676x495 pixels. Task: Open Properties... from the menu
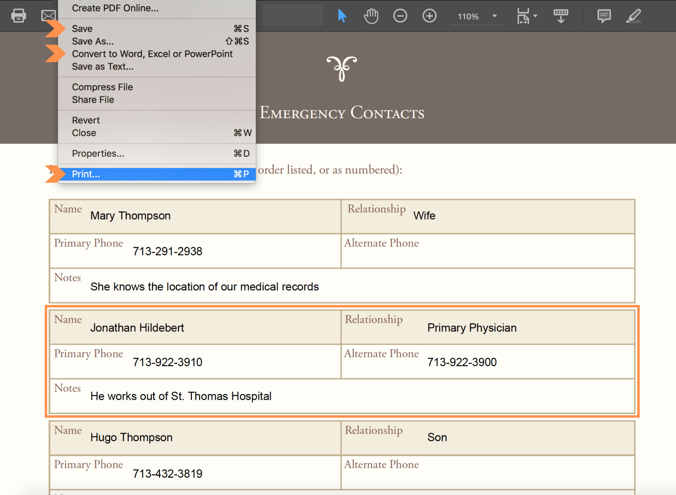click(x=157, y=153)
